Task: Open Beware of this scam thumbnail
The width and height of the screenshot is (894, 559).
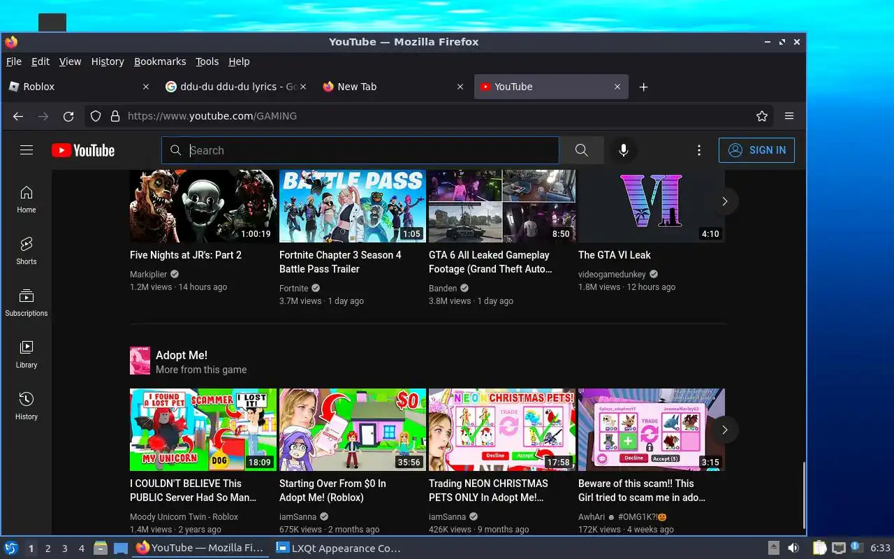Action: pos(652,430)
